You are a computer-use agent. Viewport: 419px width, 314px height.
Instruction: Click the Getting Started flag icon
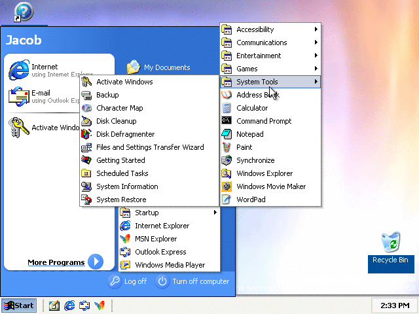[x=86, y=160]
